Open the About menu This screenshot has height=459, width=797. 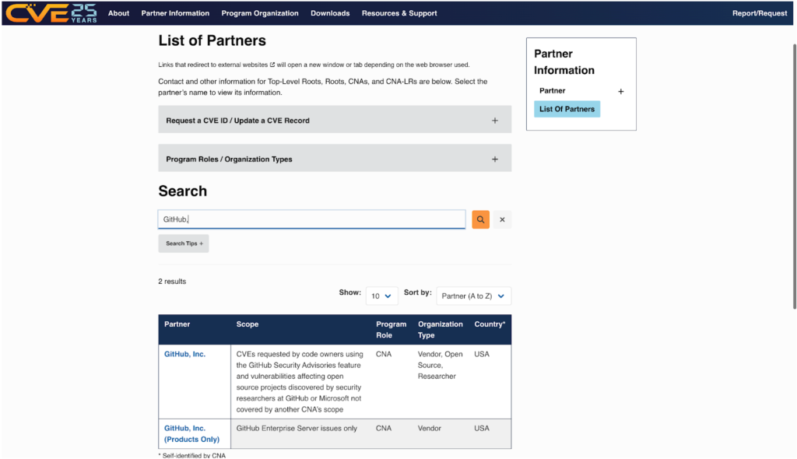click(x=118, y=13)
